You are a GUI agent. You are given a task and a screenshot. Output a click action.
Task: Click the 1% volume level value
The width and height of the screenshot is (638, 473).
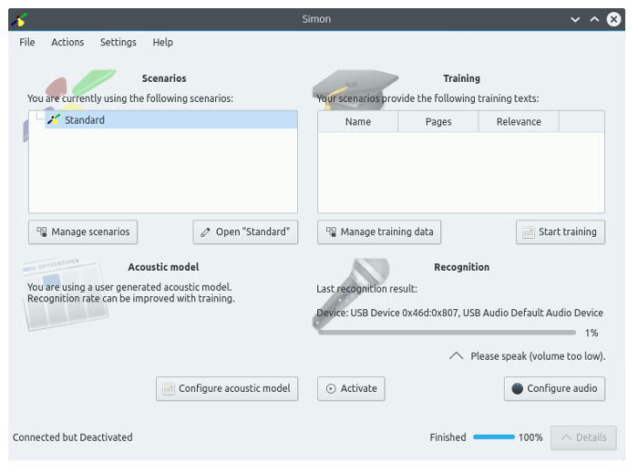[x=592, y=333]
